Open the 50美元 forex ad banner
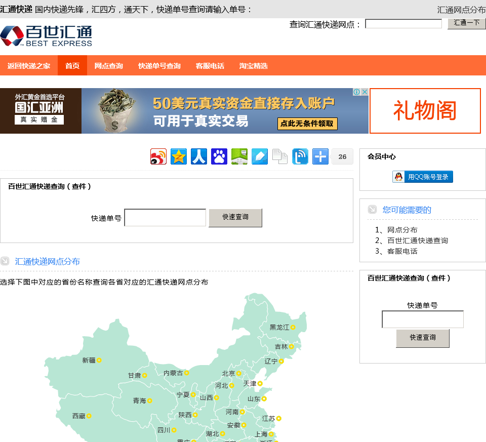The image size is (486, 442). (x=184, y=111)
